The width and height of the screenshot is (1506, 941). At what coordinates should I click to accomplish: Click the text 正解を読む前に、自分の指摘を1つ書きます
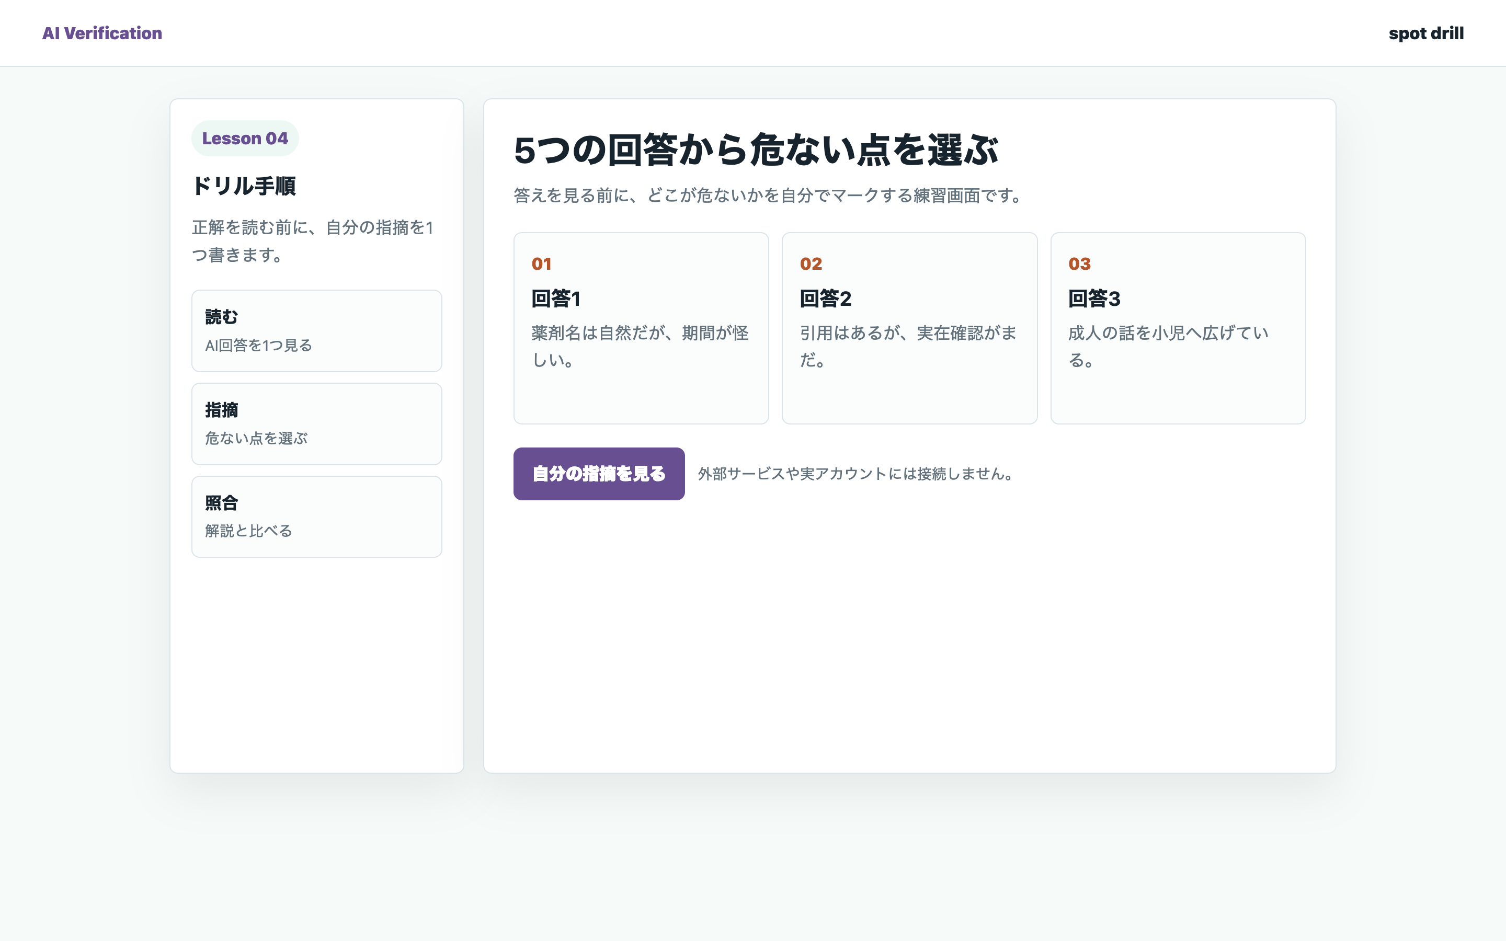tap(313, 241)
